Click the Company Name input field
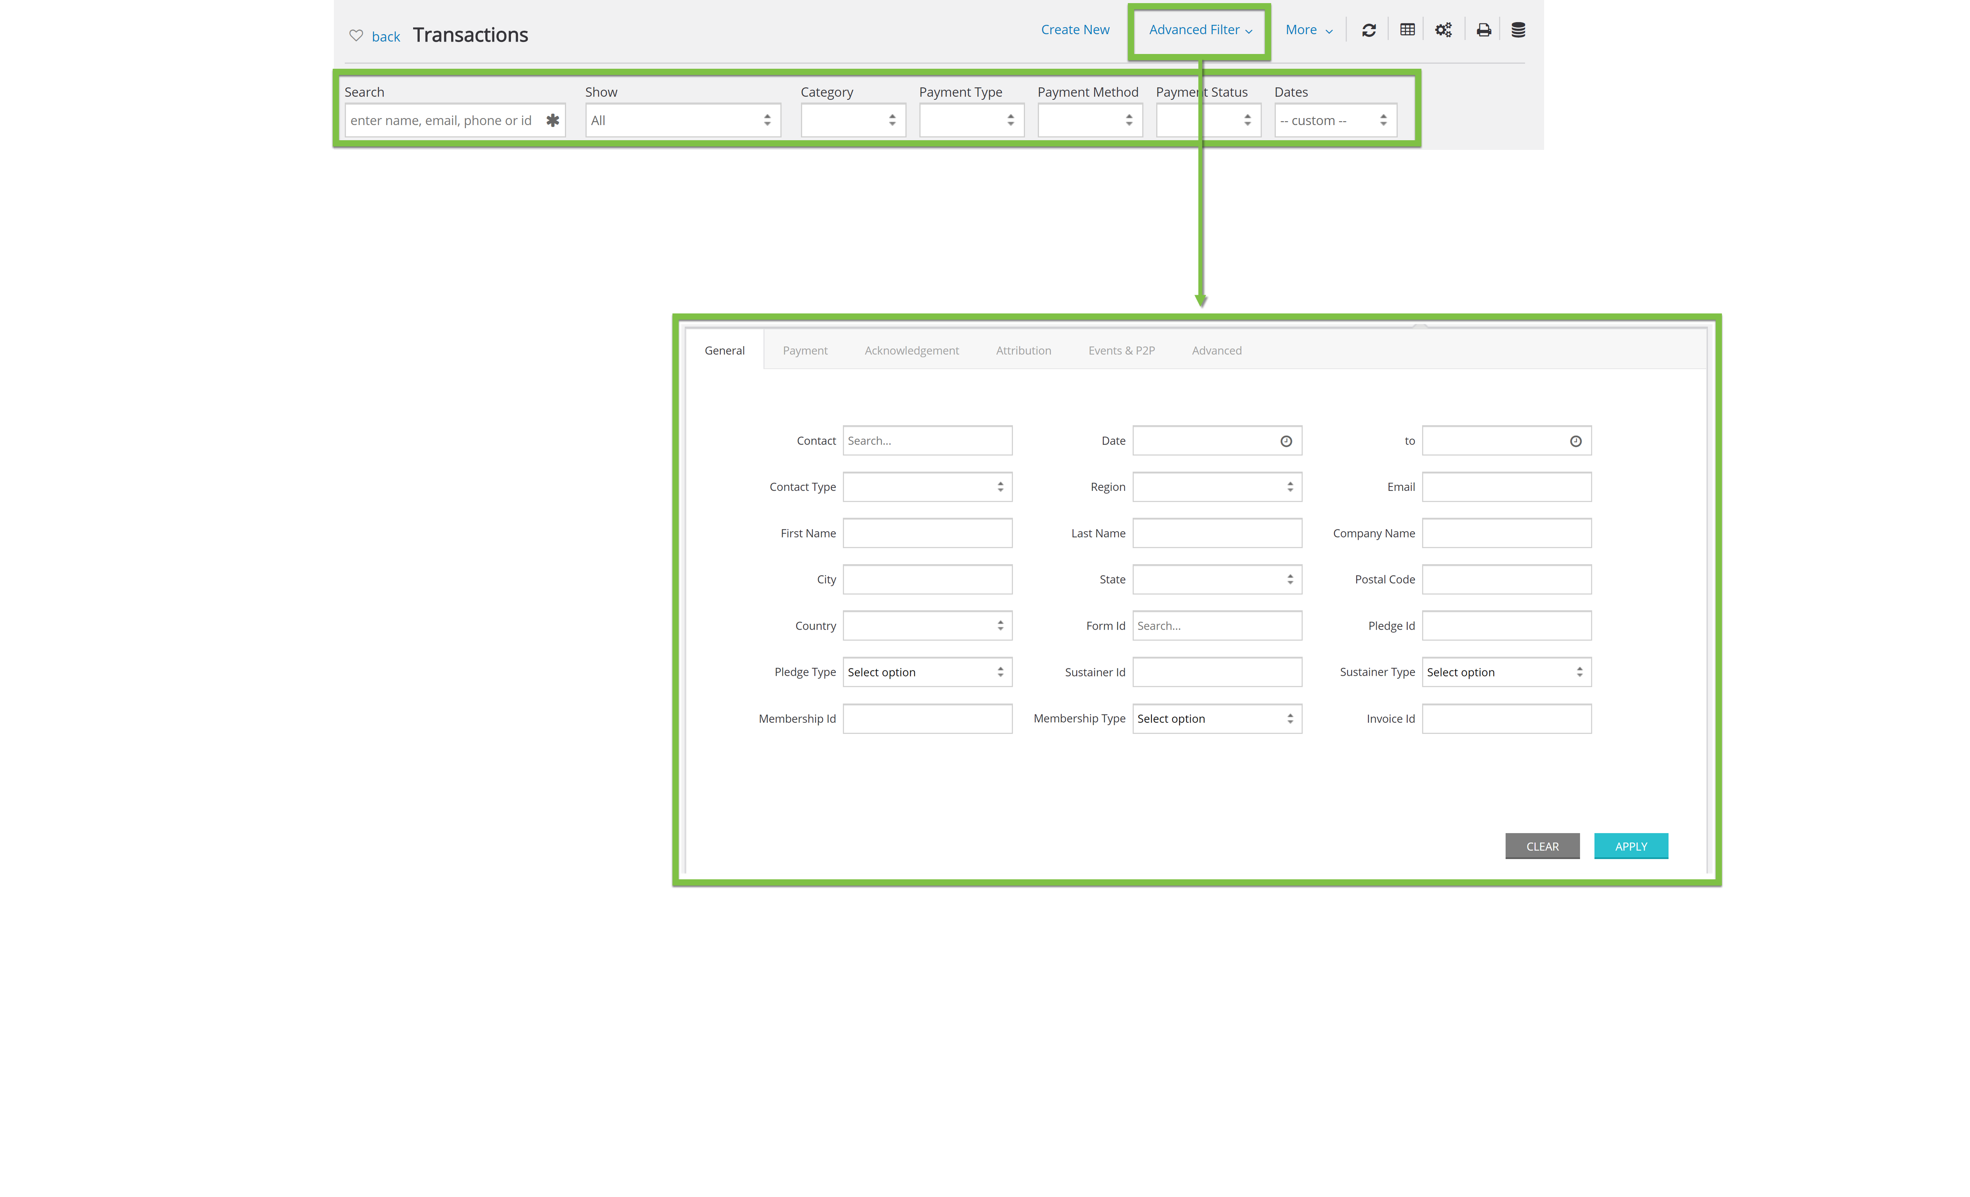This screenshot has width=1970, height=1197. tap(1506, 533)
